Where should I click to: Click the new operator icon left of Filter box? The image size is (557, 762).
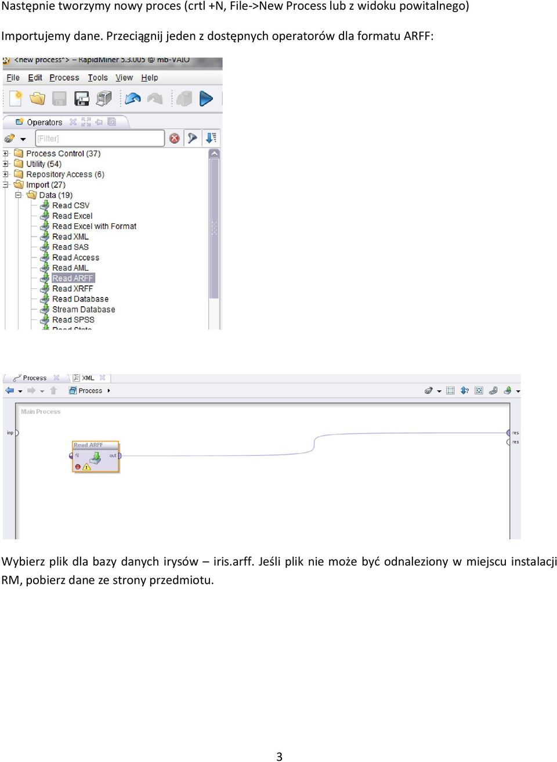9,139
